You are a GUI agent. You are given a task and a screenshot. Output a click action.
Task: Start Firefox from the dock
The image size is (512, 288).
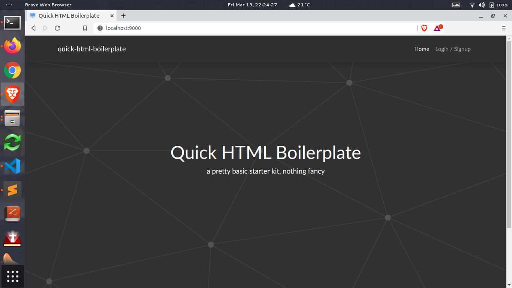tap(12, 46)
